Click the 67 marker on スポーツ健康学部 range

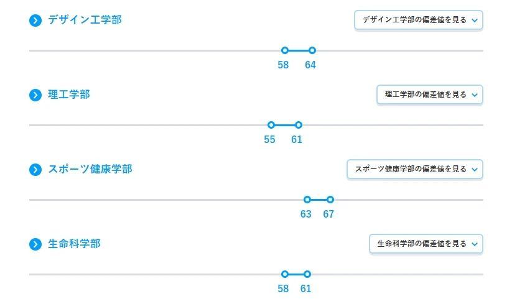coord(330,200)
